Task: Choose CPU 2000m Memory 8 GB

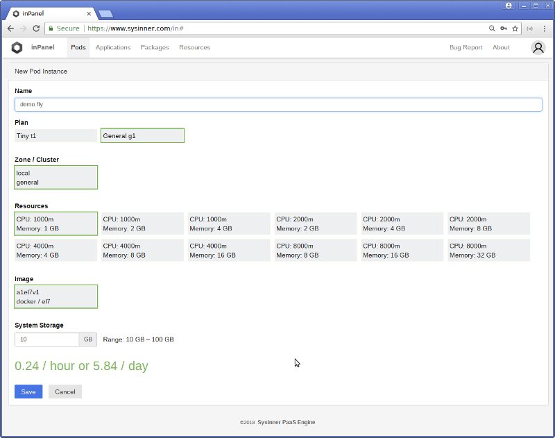Action: click(489, 224)
